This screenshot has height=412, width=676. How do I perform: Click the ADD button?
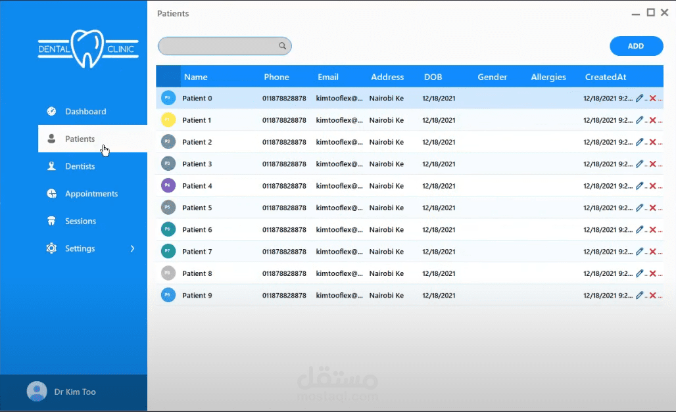[x=636, y=46]
